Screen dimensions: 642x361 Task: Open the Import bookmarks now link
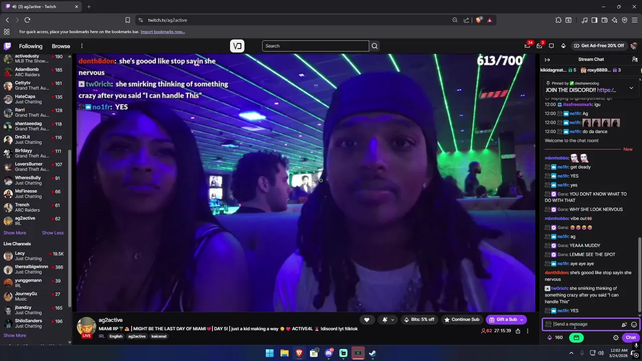click(163, 32)
